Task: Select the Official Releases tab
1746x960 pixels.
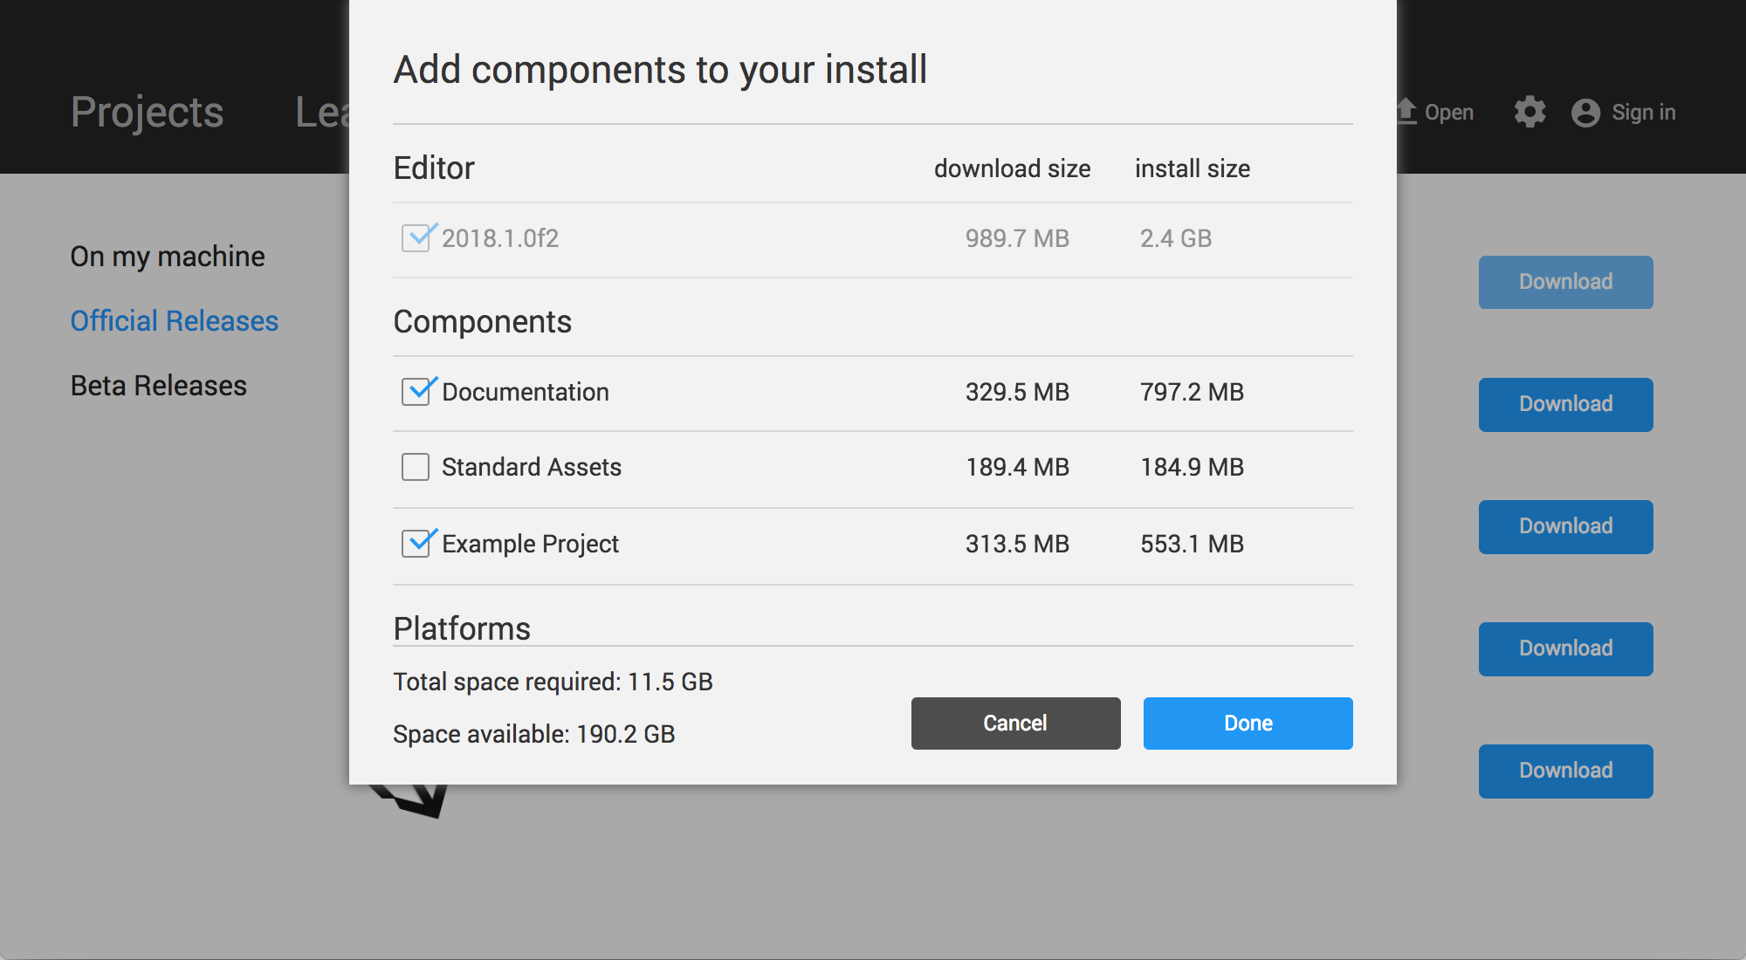Action: click(175, 319)
